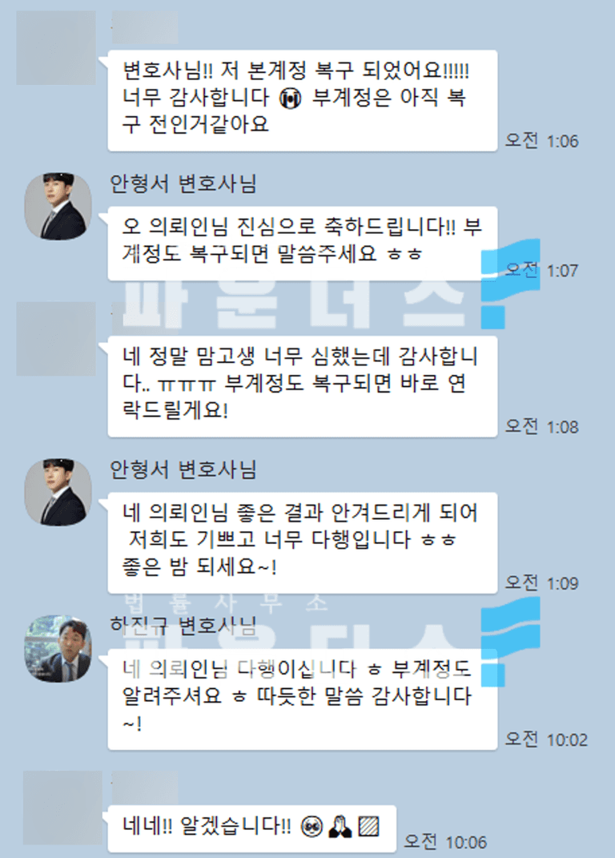
Task: Click wide-eyed face emoji in last message
Action: point(312,826)
